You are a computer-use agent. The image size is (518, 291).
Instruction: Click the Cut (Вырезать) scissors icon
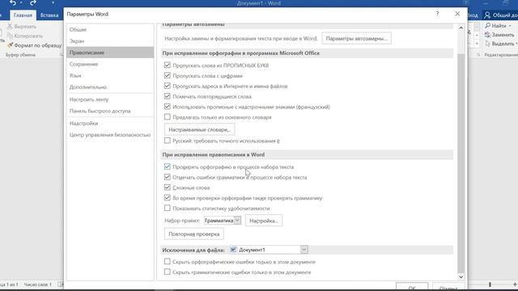tap(10, 26)
